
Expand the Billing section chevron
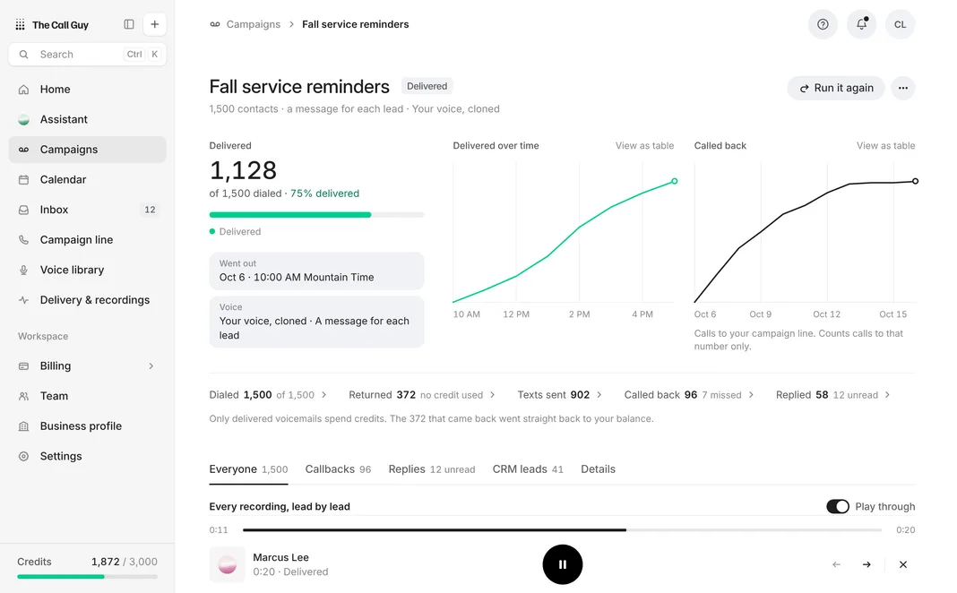tap(151, 366)
